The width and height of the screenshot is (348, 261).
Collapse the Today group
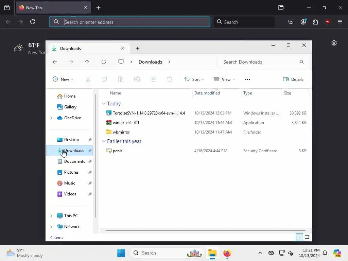[104, 104]
